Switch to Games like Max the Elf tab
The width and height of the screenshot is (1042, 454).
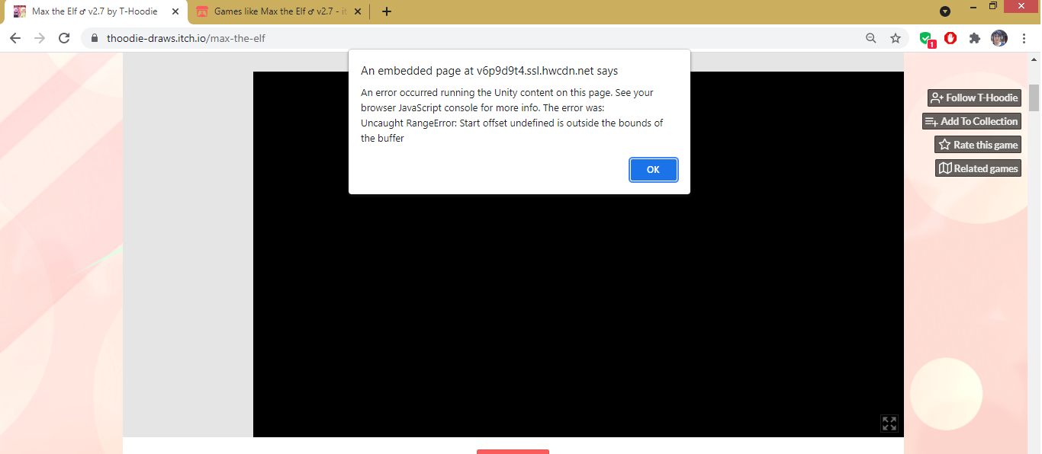click(279, 11)
